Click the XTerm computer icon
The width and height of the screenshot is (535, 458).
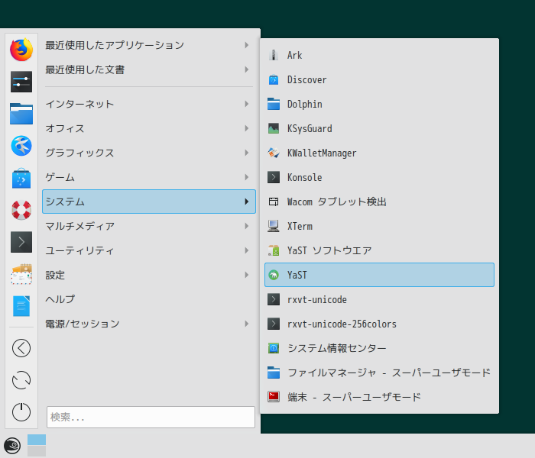pos(274,226)
